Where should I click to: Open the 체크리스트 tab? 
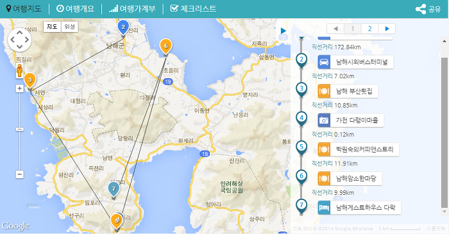tap(193, 8)
